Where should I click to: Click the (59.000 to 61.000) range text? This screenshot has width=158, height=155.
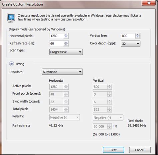pyautogui.click(x=106, y=134)
